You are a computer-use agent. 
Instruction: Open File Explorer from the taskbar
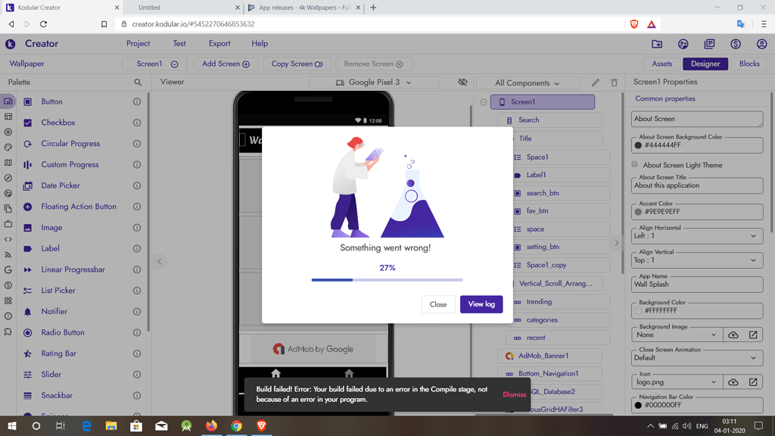111,425
